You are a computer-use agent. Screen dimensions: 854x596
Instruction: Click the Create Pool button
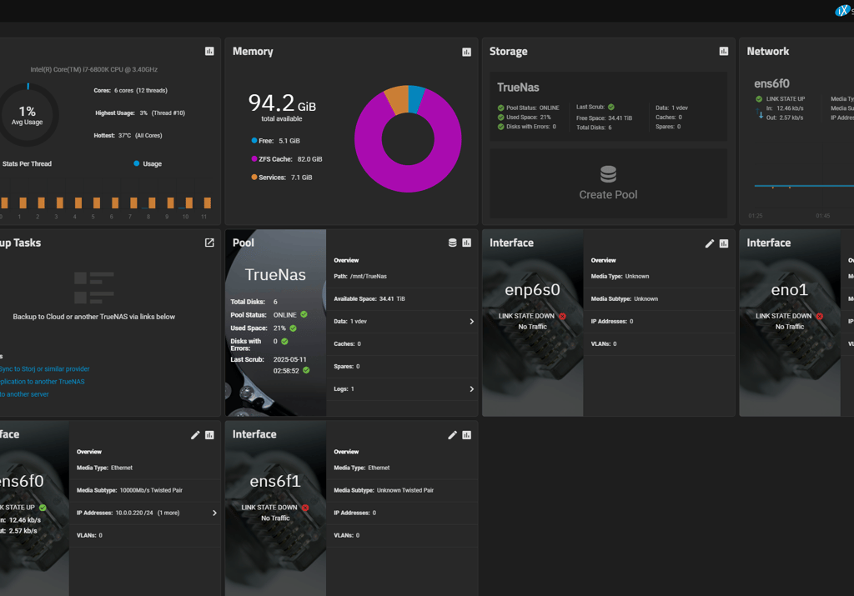click(x=608, y=184)
